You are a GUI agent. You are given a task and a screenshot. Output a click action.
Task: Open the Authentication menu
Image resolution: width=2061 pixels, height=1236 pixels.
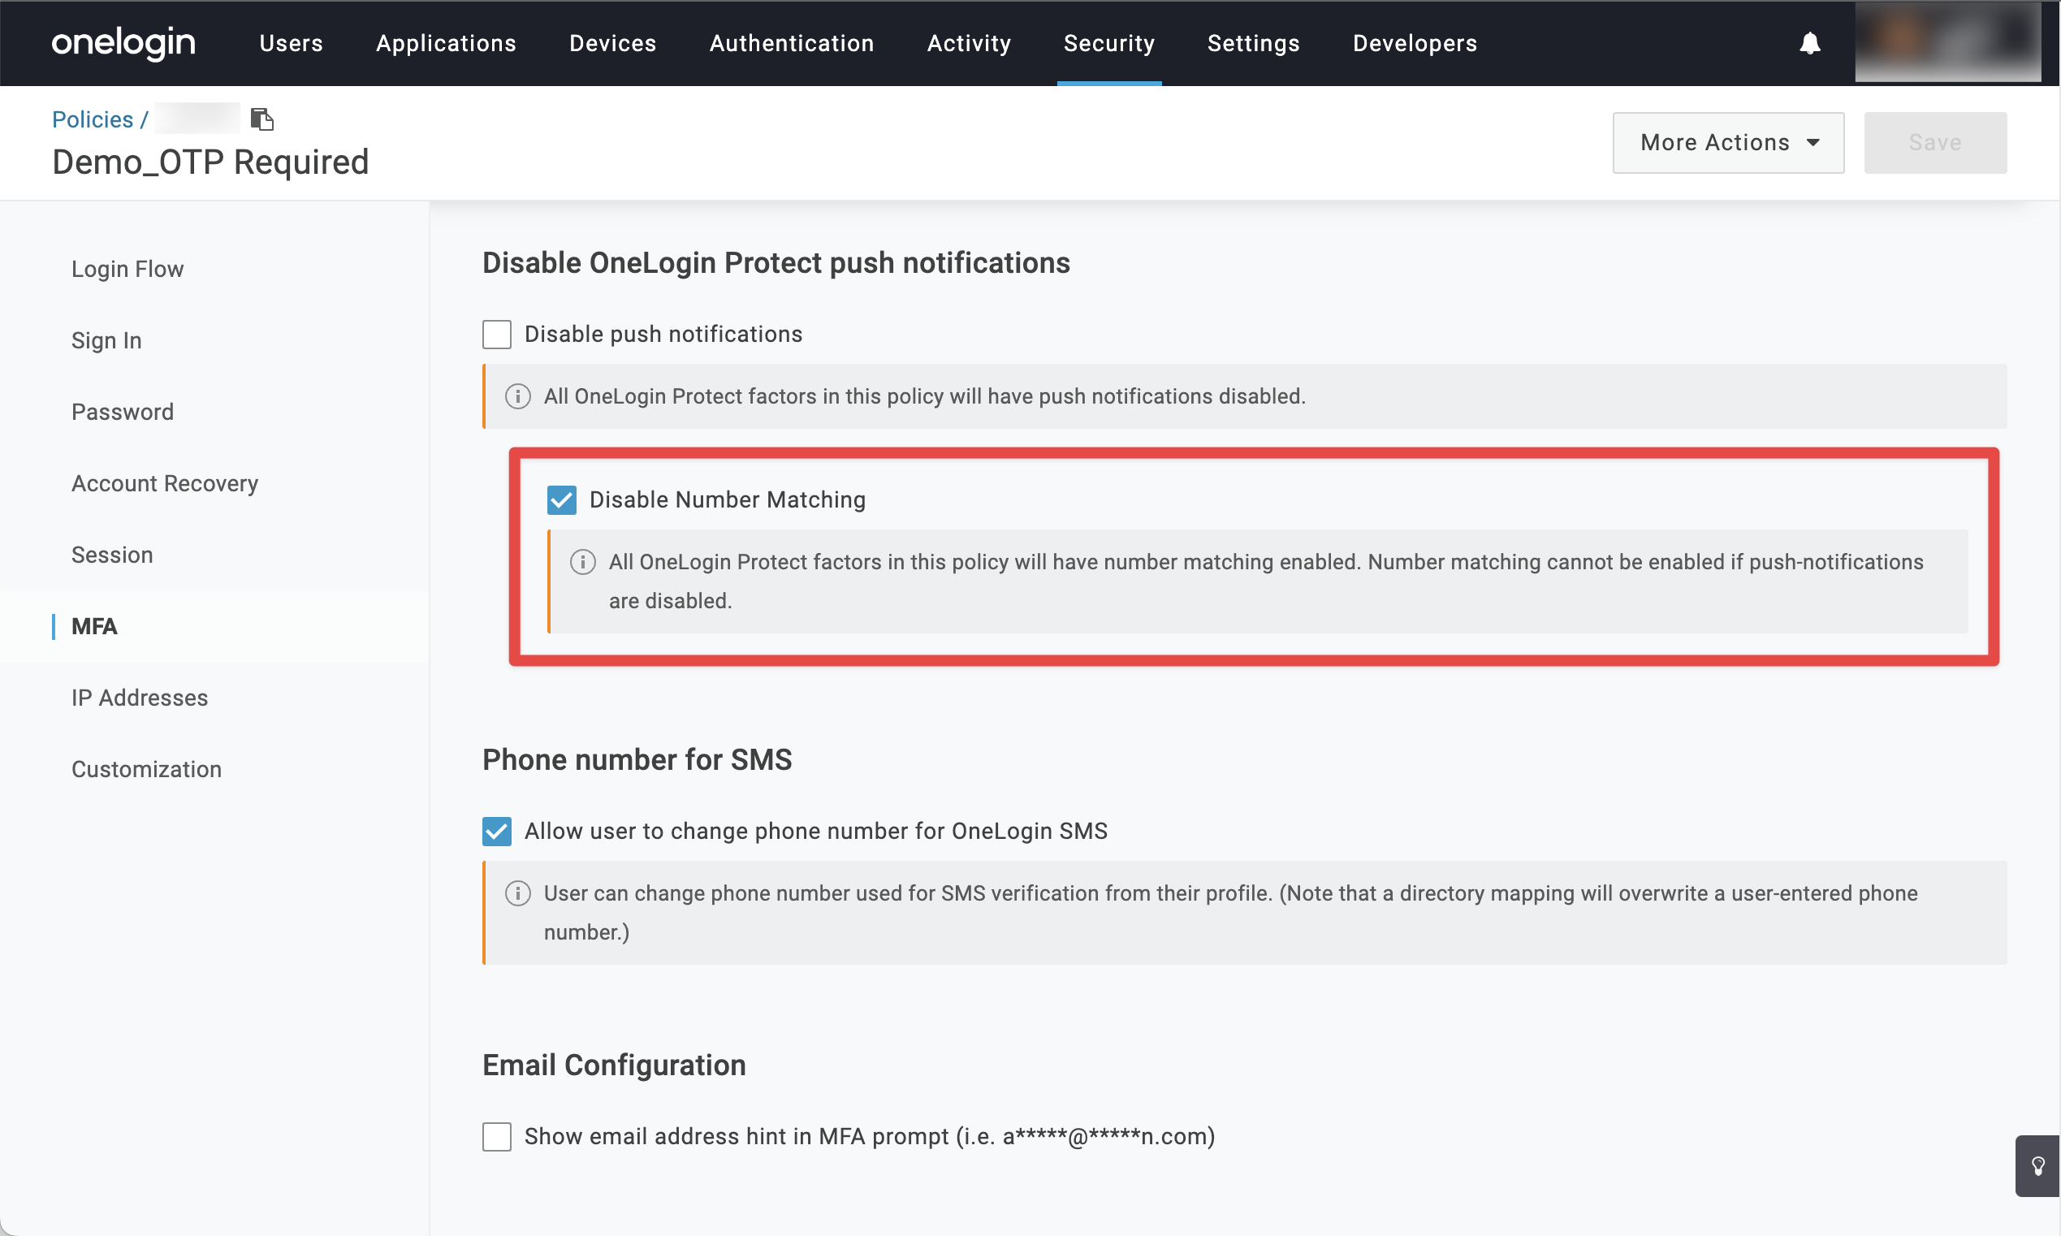pos(791,43)
